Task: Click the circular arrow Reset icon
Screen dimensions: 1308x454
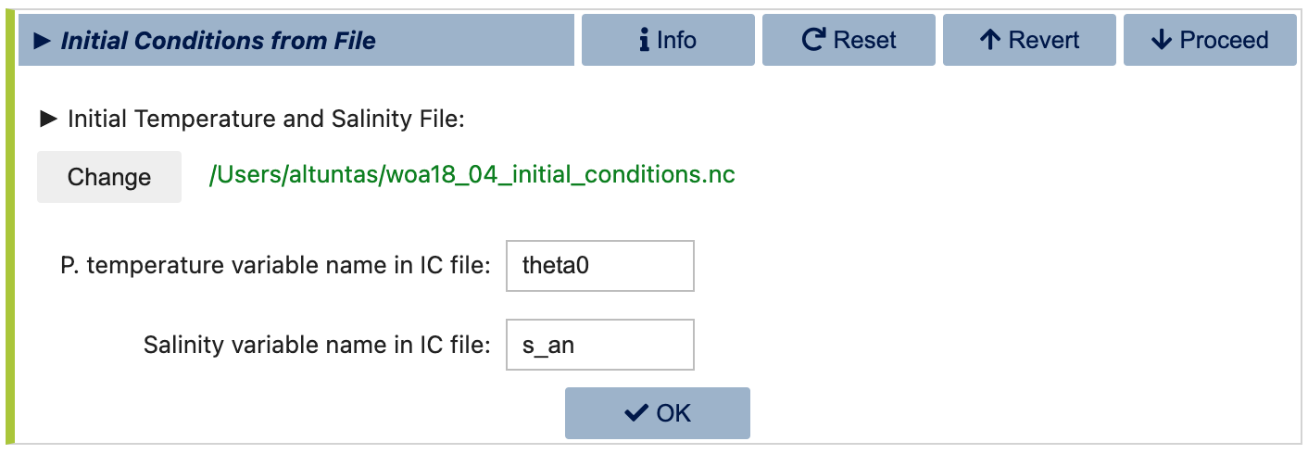Action: pos(813,40)
